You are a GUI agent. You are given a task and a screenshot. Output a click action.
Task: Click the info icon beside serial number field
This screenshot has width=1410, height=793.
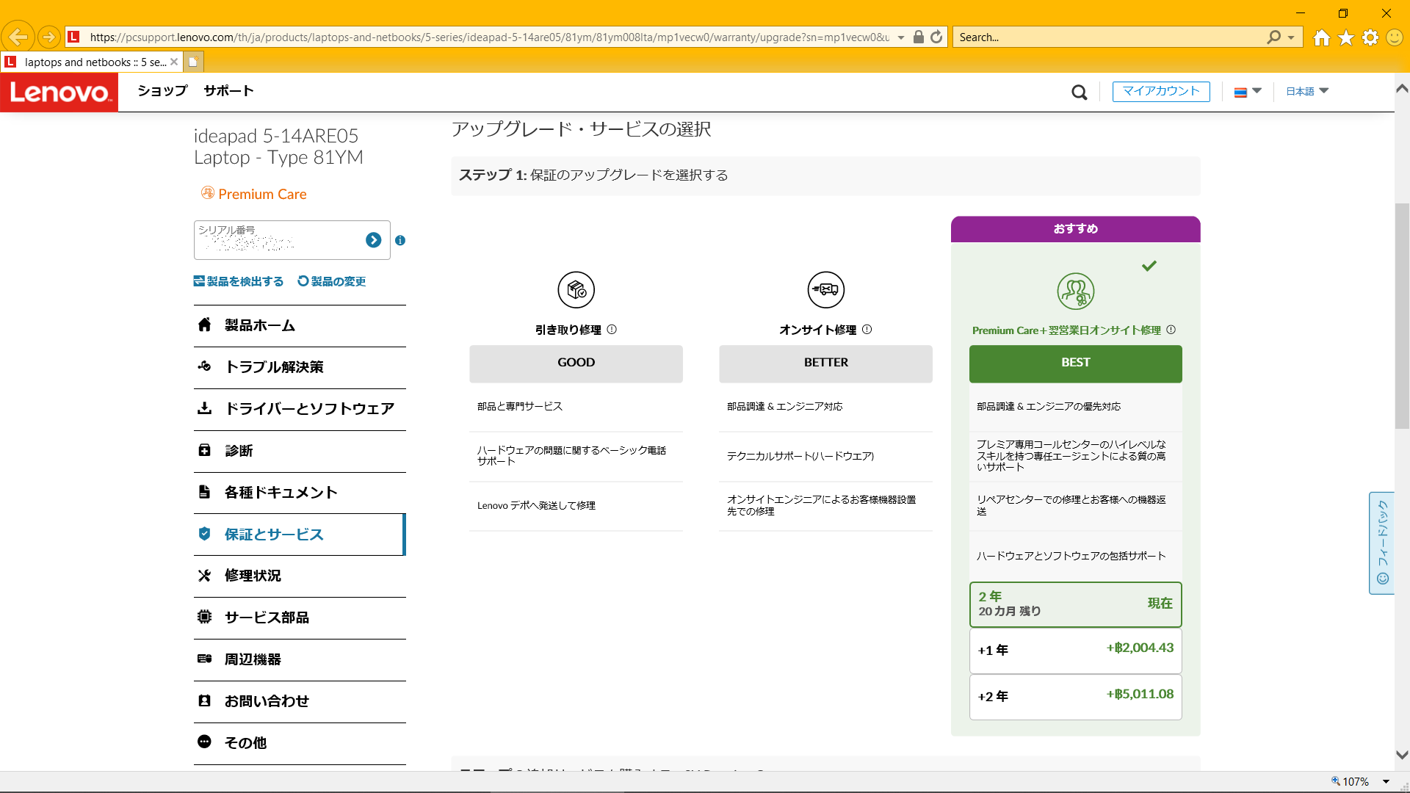(400, 240)
